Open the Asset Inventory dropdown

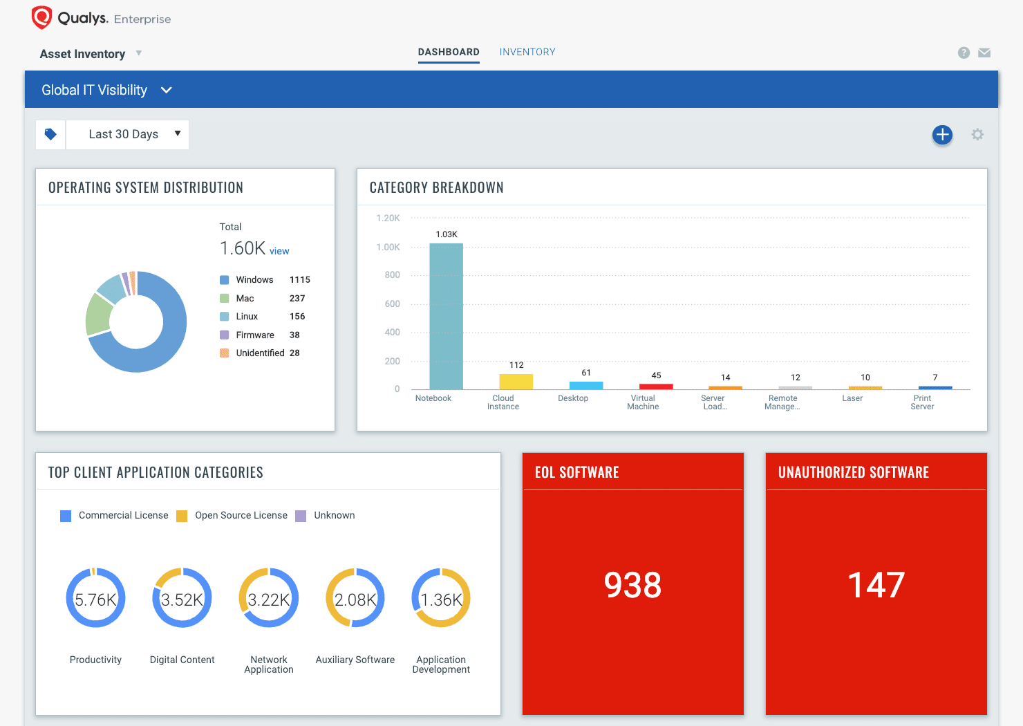pyautogui.click(x=91, y=53)
